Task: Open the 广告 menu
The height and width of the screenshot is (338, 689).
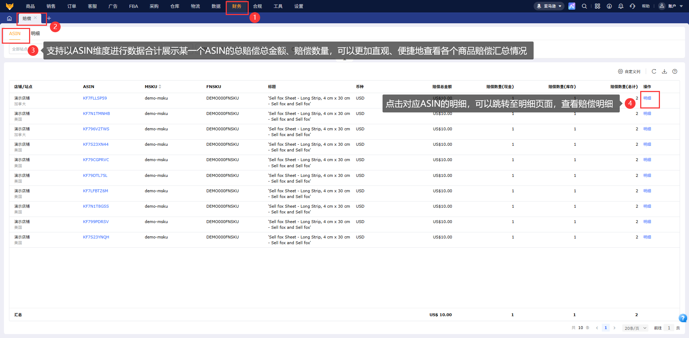Action: [x=113, y=6]
